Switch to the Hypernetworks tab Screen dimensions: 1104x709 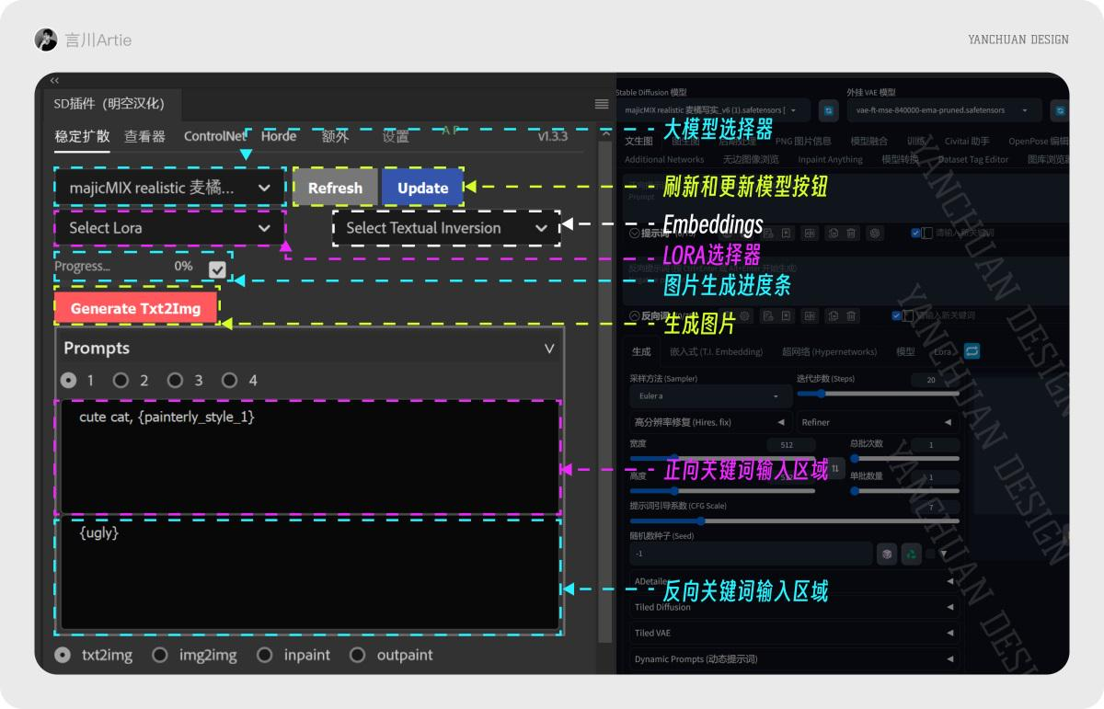pos(826,350)
